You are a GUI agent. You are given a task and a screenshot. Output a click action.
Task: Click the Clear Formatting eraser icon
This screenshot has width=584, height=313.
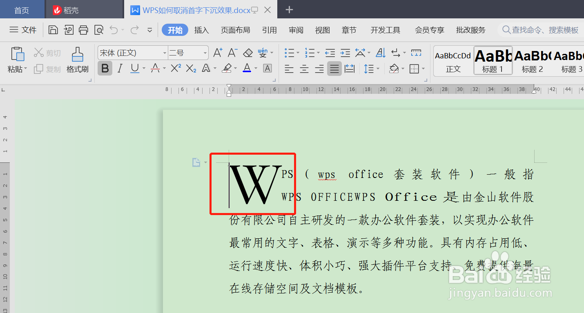(248, 53)
